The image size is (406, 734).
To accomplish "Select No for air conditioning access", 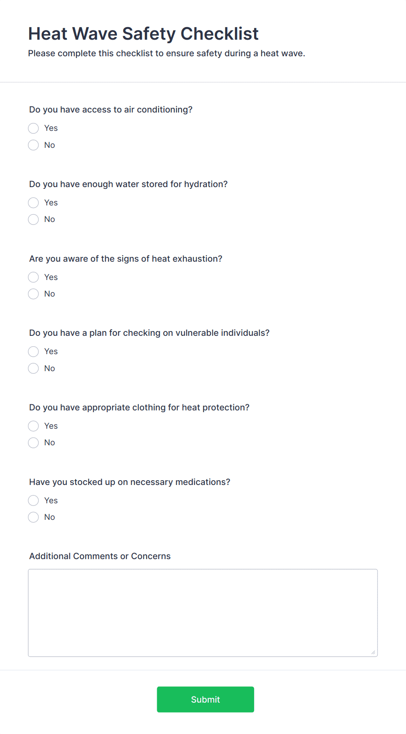I will [x=34, y=145].
